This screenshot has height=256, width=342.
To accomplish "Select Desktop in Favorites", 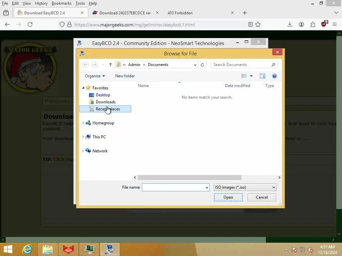I will pos(103,95).
